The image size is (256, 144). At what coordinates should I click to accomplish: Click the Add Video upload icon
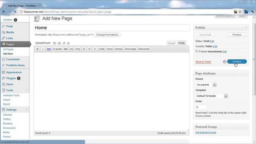click(59, 43)
